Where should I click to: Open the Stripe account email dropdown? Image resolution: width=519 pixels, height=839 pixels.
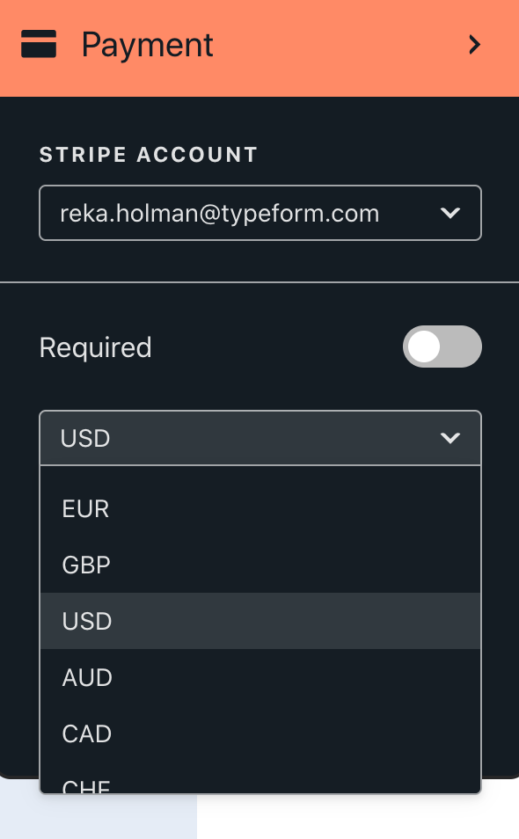260,213
